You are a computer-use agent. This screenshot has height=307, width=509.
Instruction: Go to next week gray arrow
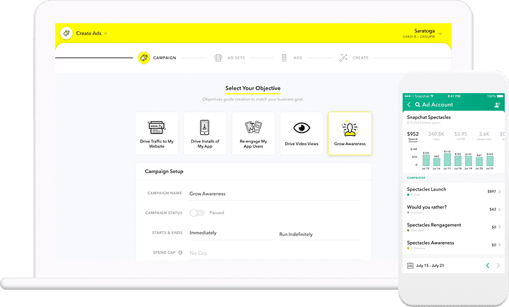click(x=498, y=266)
